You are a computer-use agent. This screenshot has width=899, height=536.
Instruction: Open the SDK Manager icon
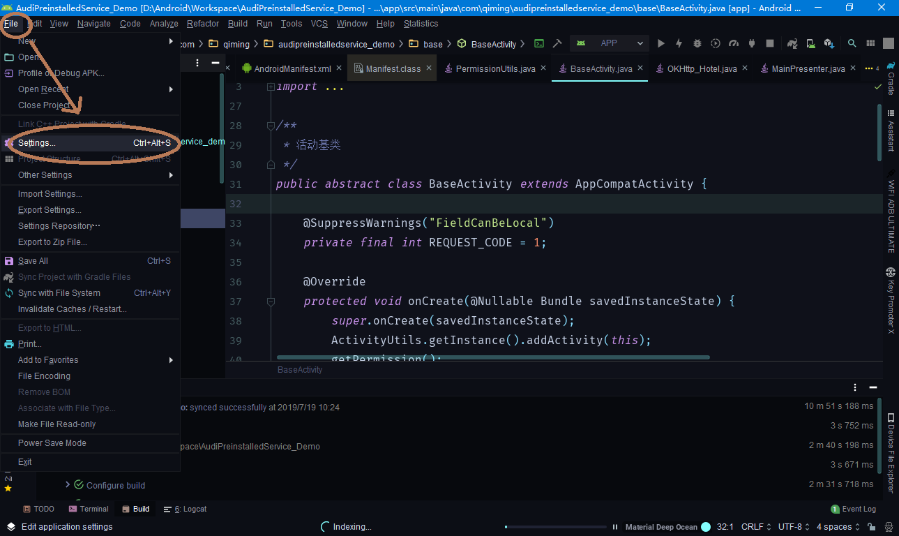click(x=828, y=43)
